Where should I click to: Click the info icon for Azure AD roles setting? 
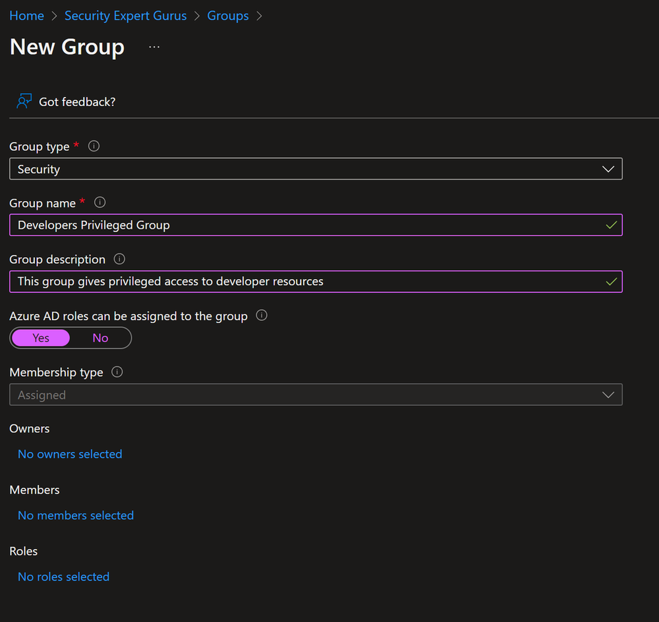[261, 316]
